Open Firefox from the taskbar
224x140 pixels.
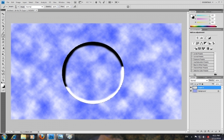pos(42,137)
